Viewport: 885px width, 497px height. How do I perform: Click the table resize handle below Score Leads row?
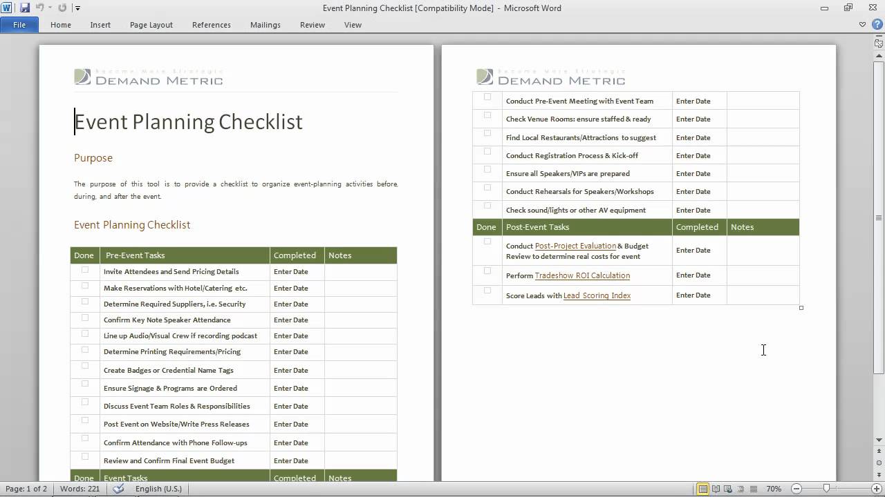[801, 308]
